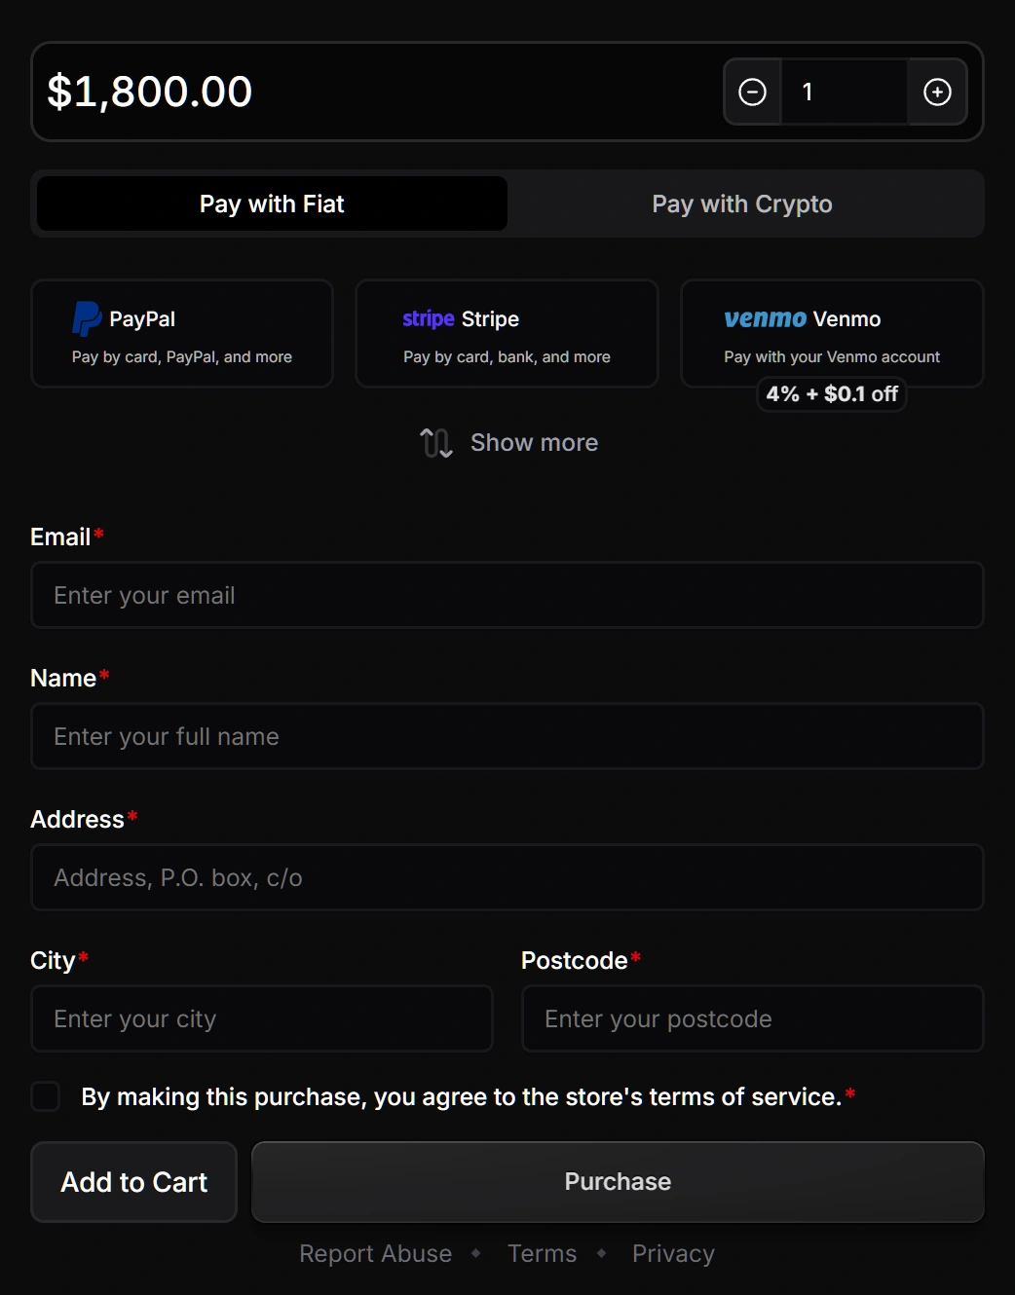Click the Postcode input field
The height and width of the screenshot is (1295, 1015).
752,1018
